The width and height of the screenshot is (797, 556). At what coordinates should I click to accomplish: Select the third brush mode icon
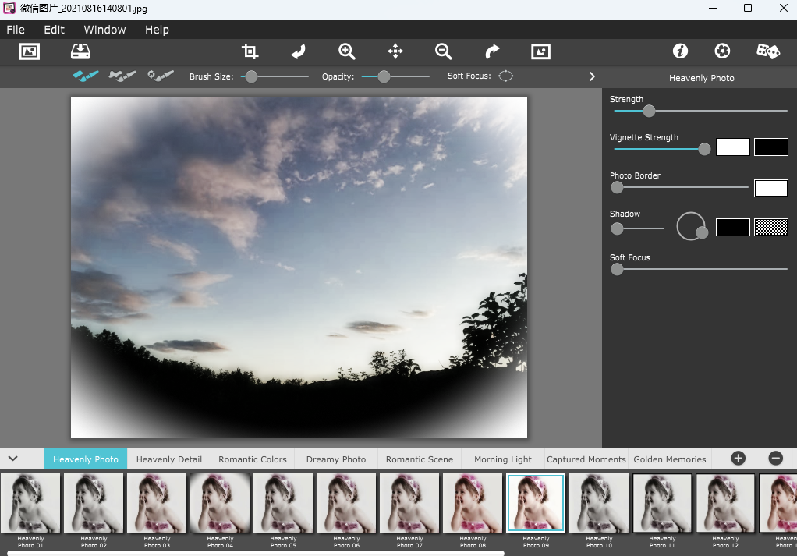pyautogui.click(x=160, y=76)
